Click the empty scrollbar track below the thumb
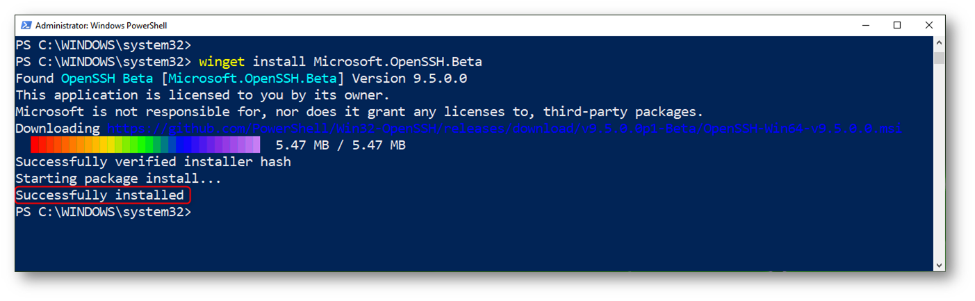Screen dimensions: 975x301 pyautogui.click(x=940, y=160)
